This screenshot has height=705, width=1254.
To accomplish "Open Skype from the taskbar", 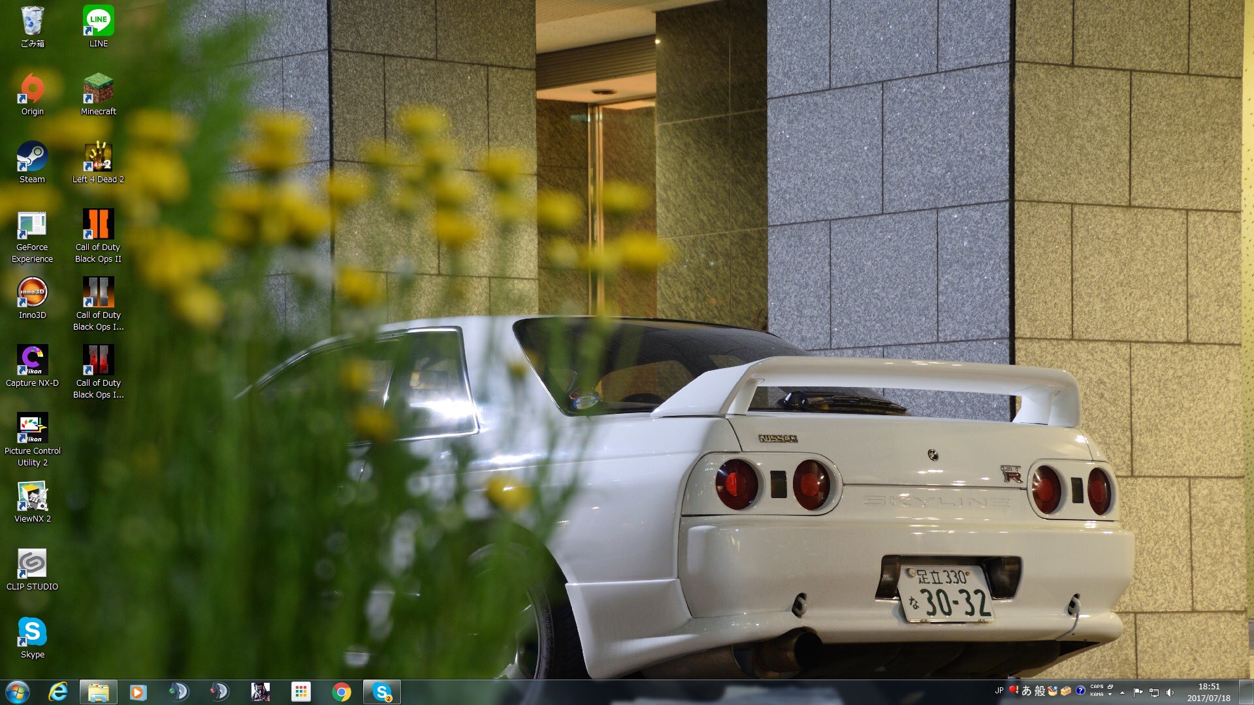I will (x=381, y=692).
